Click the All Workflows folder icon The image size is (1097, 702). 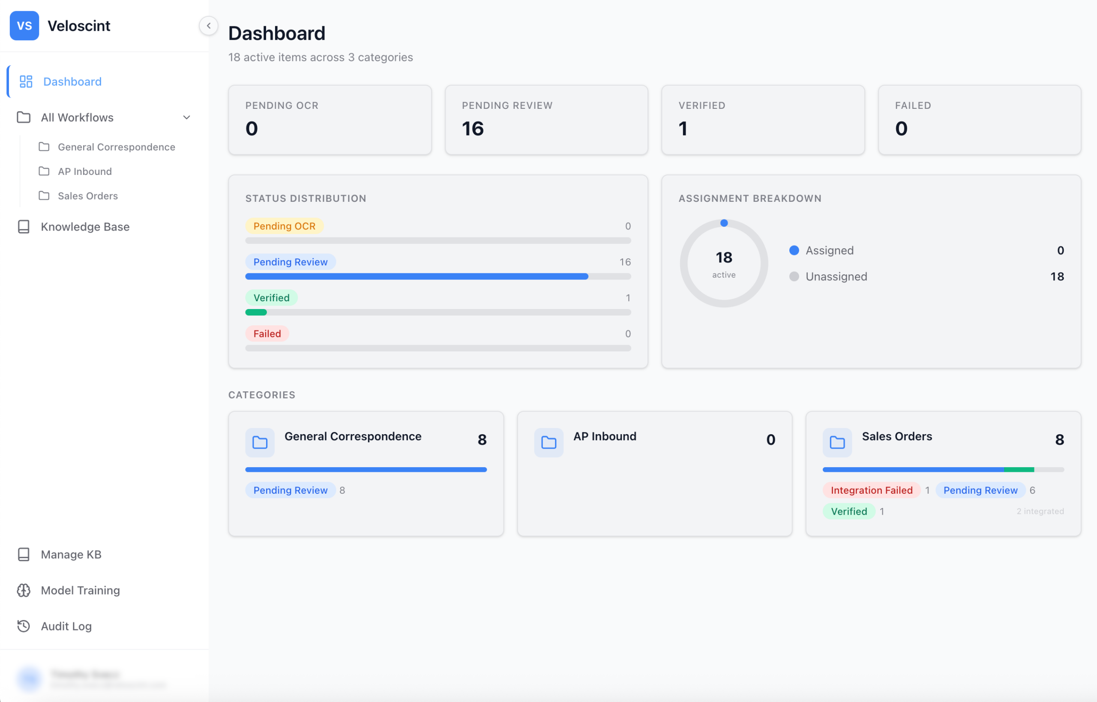pos(24,117)
